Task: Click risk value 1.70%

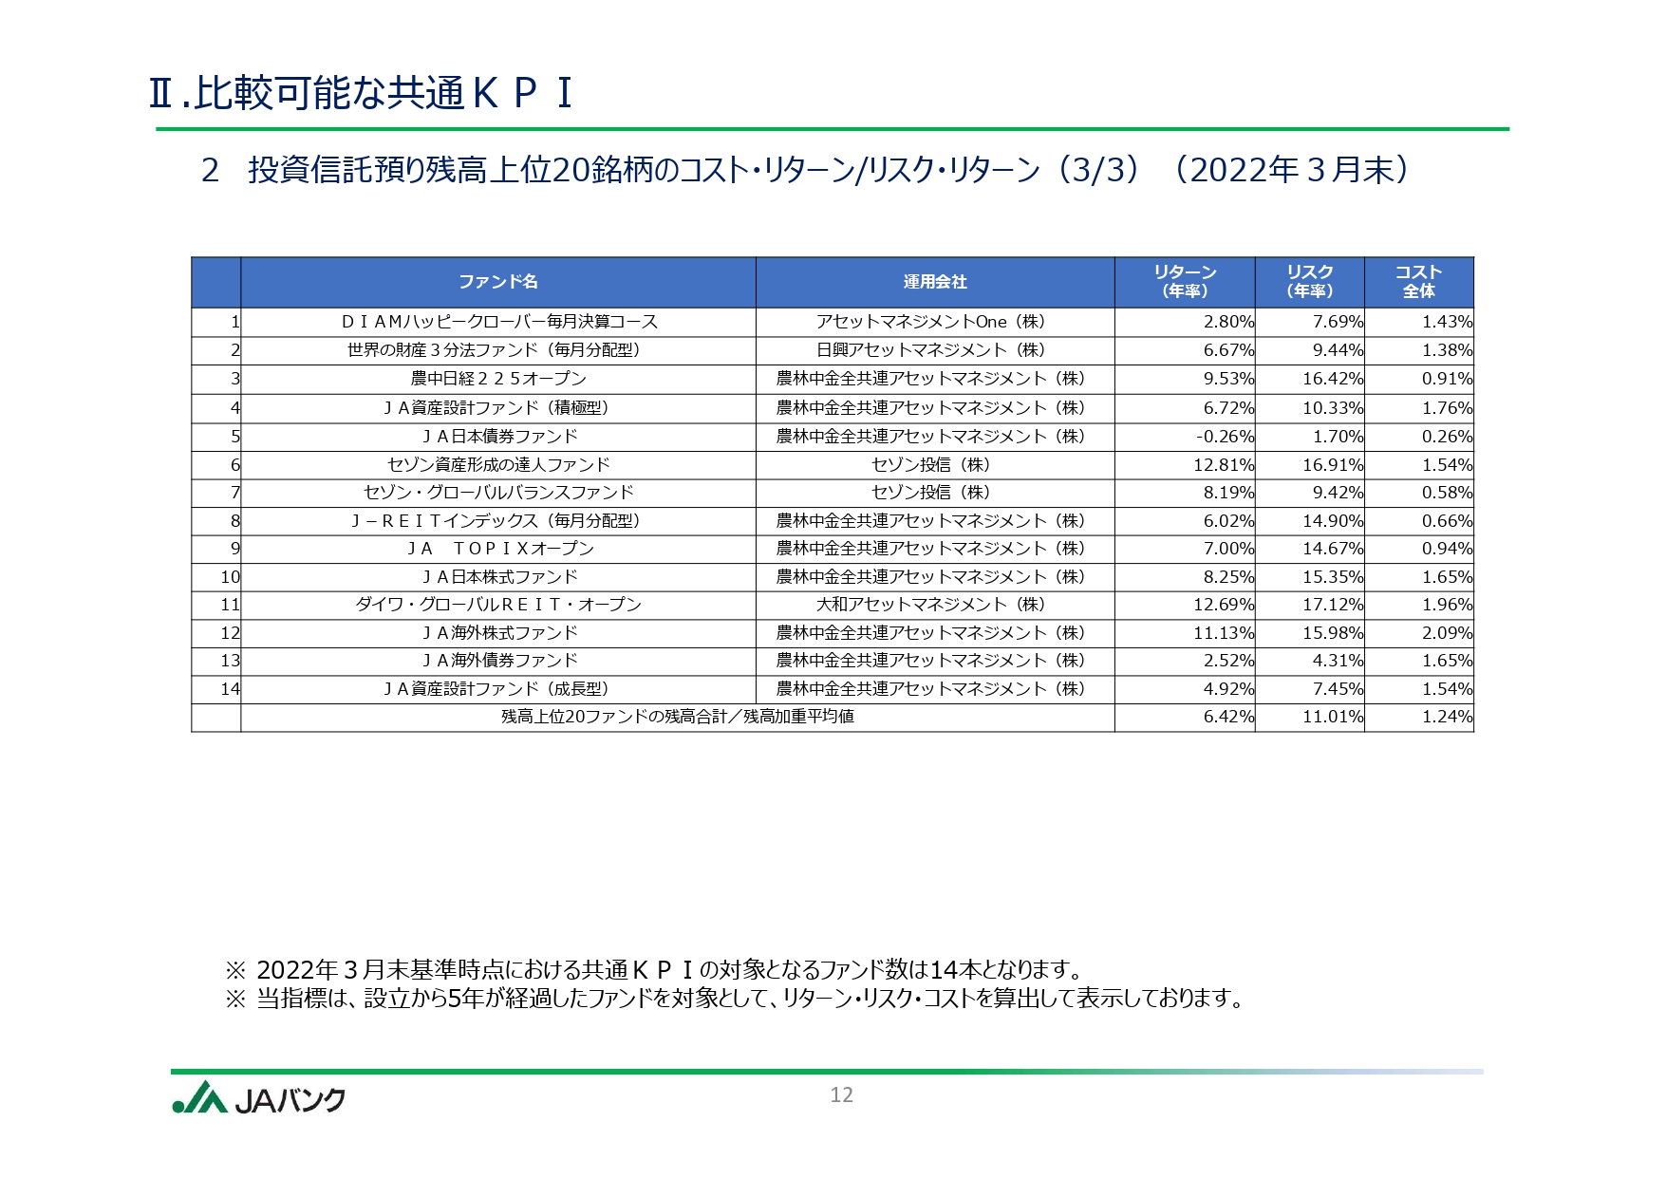Action: click(x=1338, y=437)
